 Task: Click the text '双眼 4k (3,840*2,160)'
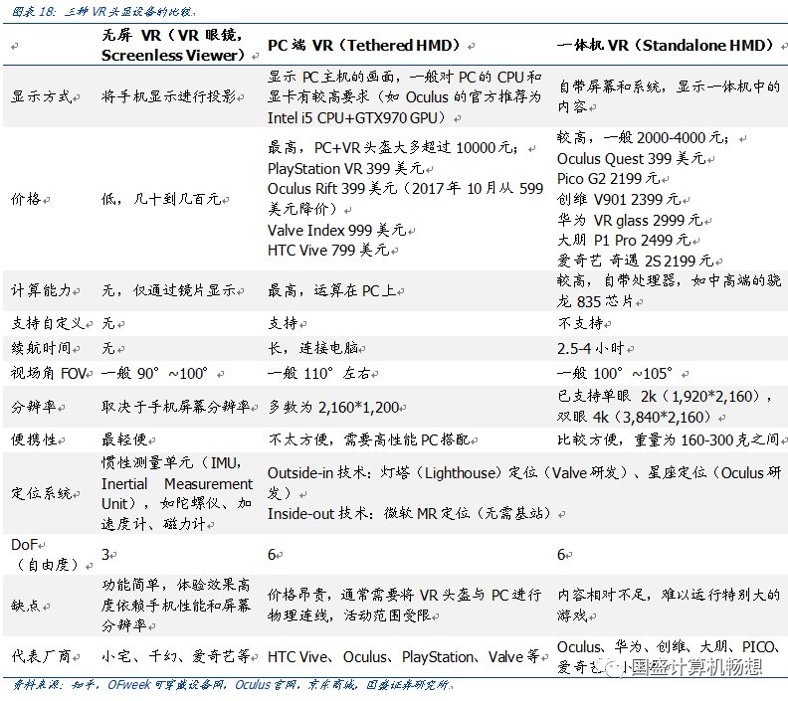click(x=634, y=417)
